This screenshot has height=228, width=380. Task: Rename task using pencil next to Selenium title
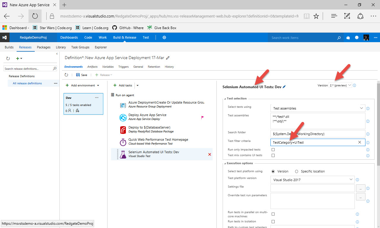284,87
